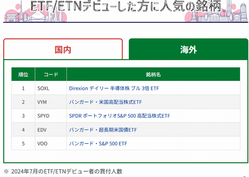Open the バンガード・S&P 500 ETF link
Viewport: 249px width, 177px height.
(98, 144)
